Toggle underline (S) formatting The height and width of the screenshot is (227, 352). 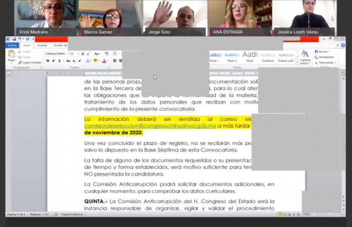click(59, 61)
